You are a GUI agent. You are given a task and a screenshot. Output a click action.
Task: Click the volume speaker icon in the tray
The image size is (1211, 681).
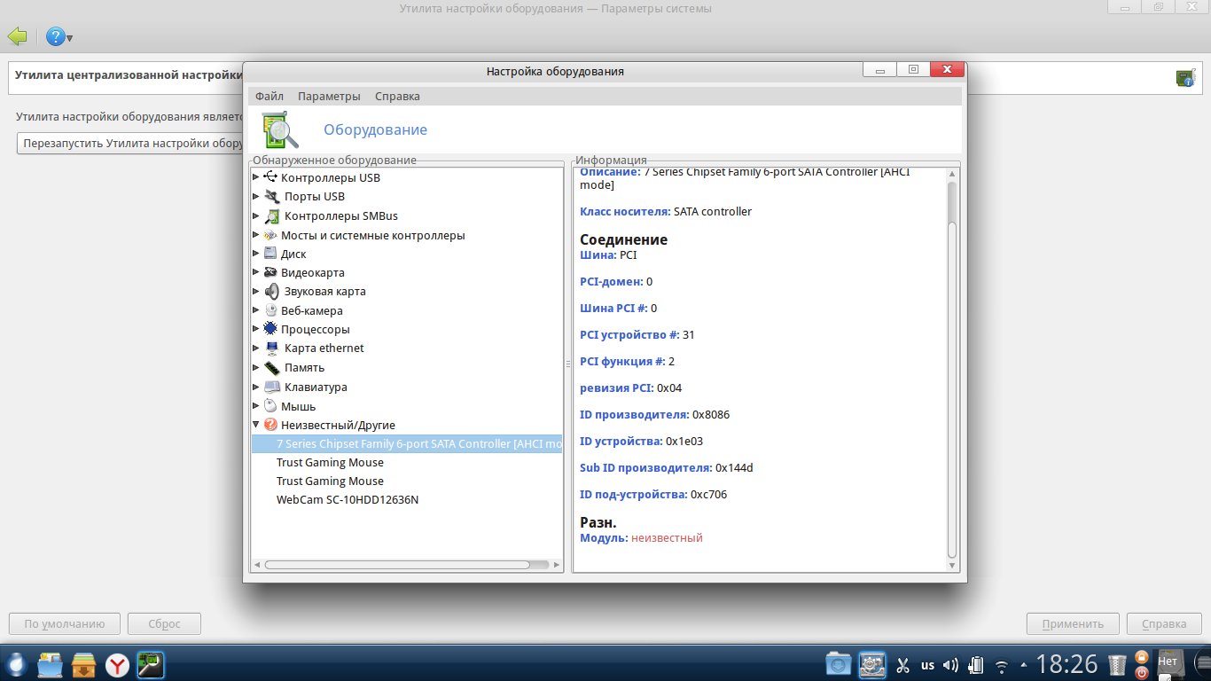coord(950,664)
